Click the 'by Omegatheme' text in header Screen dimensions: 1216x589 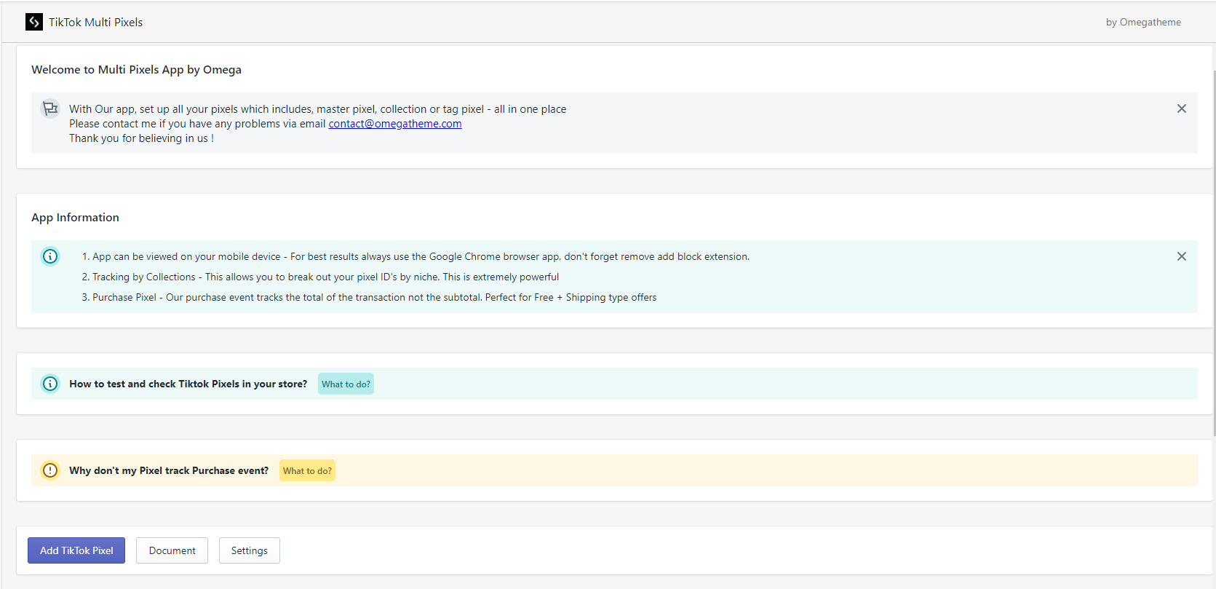click(x=1143, y=23)
